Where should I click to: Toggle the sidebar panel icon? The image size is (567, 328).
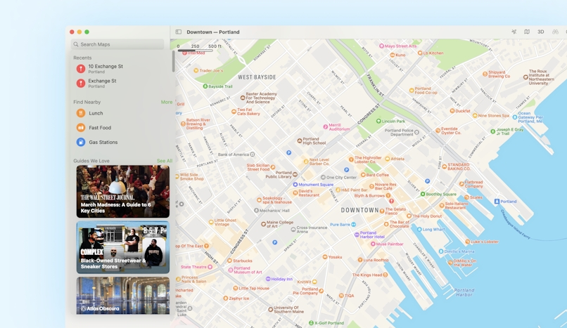coord(178,32)
